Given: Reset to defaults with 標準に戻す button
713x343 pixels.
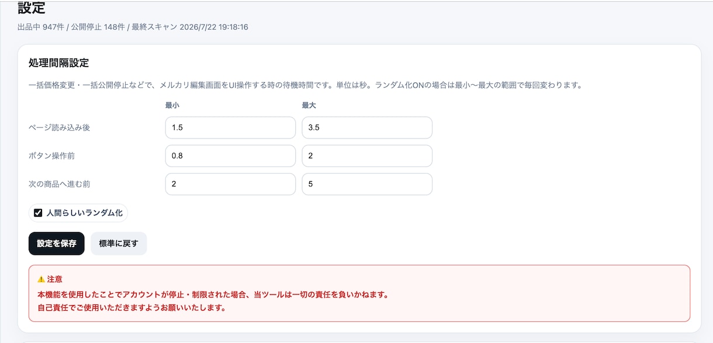Looking at the screenshot, I should 119,244.
